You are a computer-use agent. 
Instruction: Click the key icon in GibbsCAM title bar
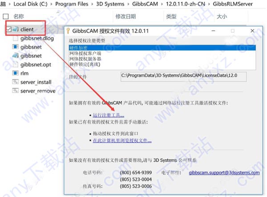pyautogui.click(x=68, y=31)
